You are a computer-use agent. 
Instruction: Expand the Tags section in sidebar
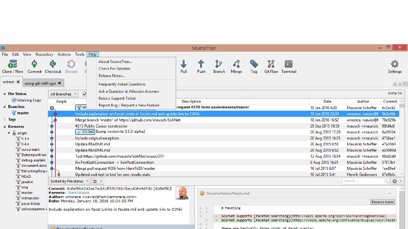5,119
